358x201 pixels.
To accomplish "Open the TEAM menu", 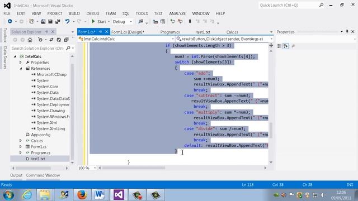I will pos(111,13).
